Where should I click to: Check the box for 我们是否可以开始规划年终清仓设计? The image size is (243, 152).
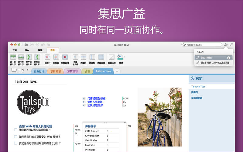(x=16, y=143)
